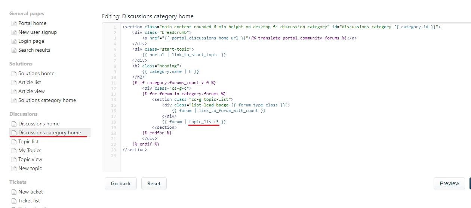Click the page icon beside Topic view

point(14,160)
